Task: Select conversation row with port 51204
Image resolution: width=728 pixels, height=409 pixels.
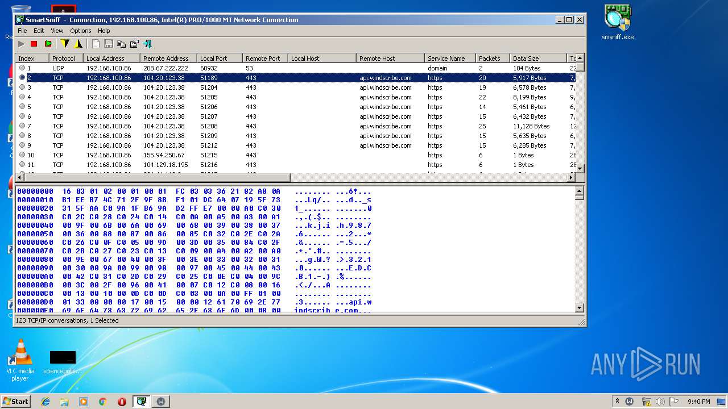Action: [x=295, y=87]
